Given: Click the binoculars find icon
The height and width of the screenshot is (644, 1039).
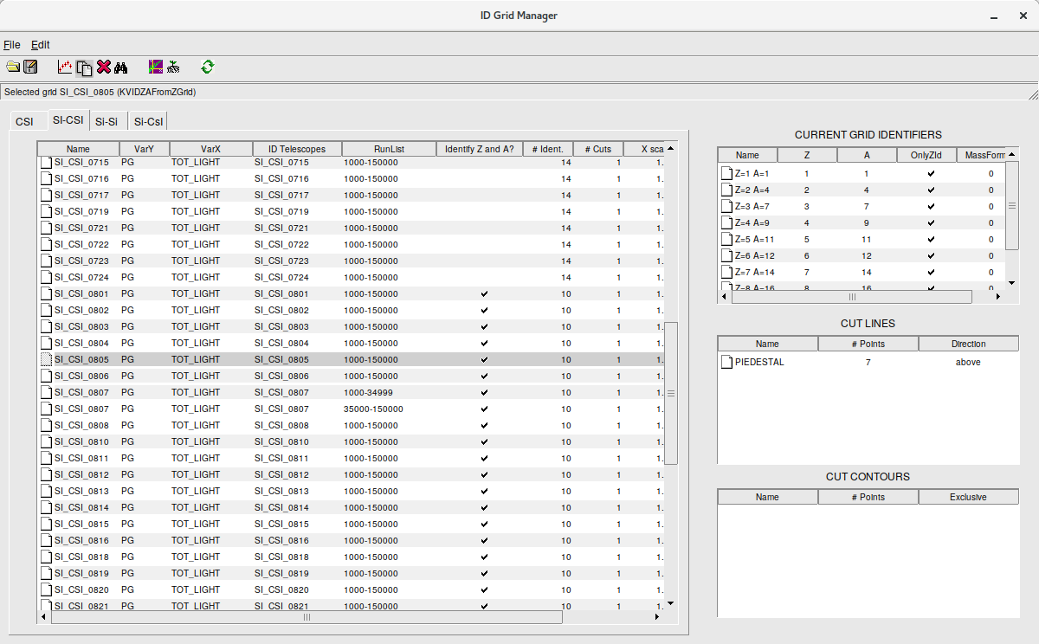Looking at the screenshot, I should coord(121,67).
